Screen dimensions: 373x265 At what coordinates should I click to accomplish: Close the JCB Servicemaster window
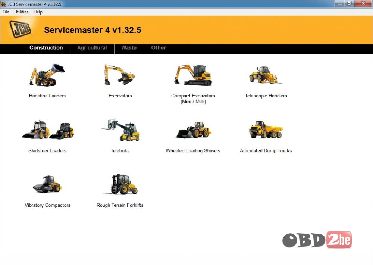363,4
